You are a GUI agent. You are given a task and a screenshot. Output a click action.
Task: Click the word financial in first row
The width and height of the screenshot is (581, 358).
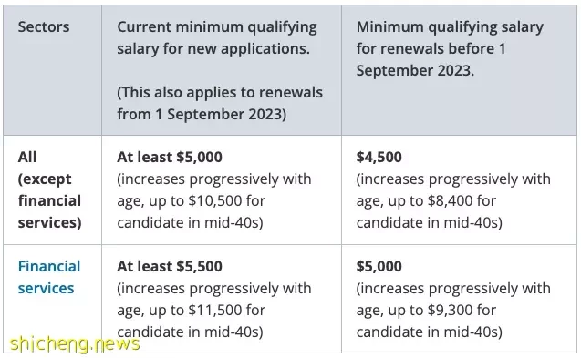click(49, 200)
